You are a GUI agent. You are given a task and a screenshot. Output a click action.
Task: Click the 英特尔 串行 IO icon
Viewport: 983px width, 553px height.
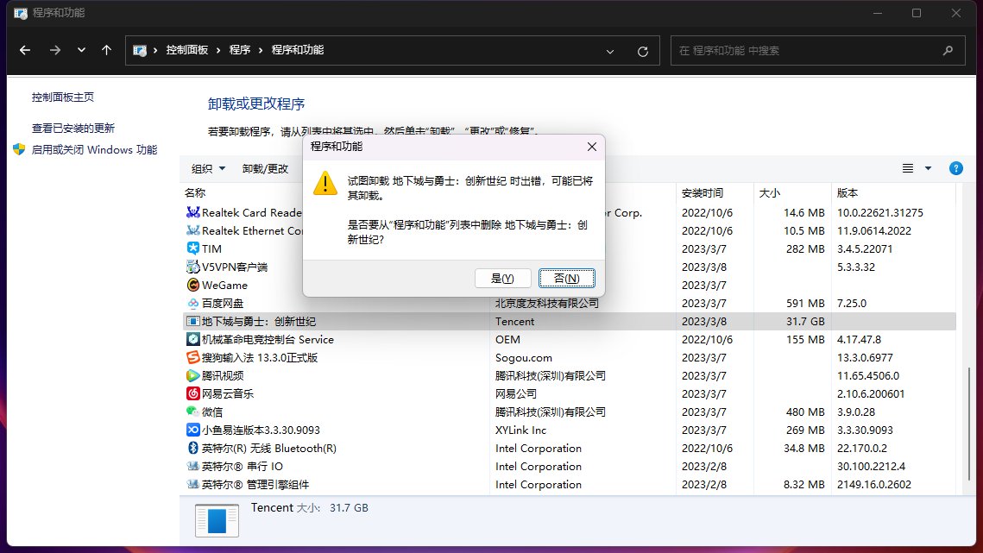point(193,466)
